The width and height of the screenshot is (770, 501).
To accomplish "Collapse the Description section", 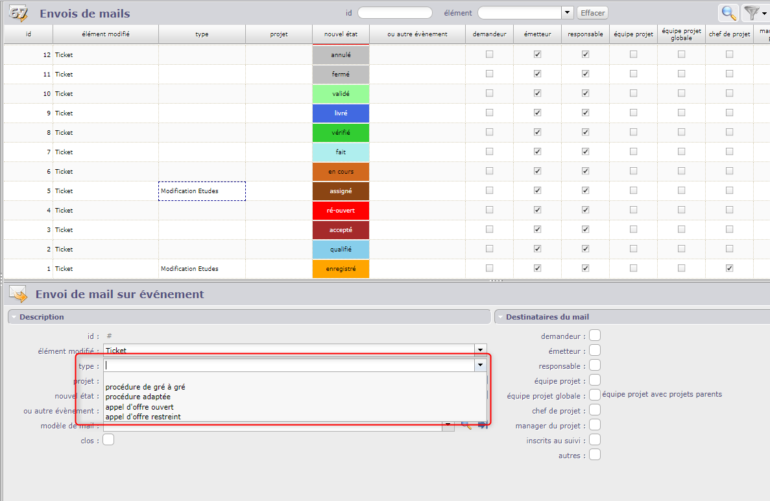I will pyautogui.click(x=14, y=317).
